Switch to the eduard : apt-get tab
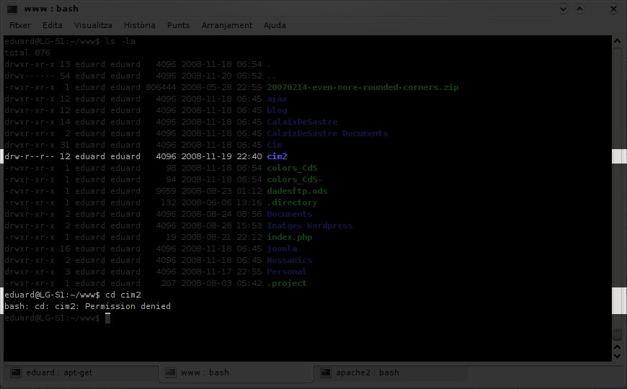This screenshot has height=389, width=627. 79,372
